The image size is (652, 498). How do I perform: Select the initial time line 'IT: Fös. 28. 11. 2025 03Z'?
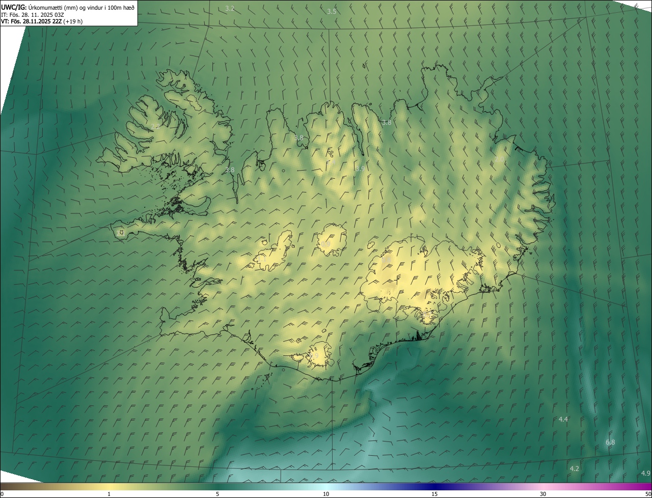(33, 15)
